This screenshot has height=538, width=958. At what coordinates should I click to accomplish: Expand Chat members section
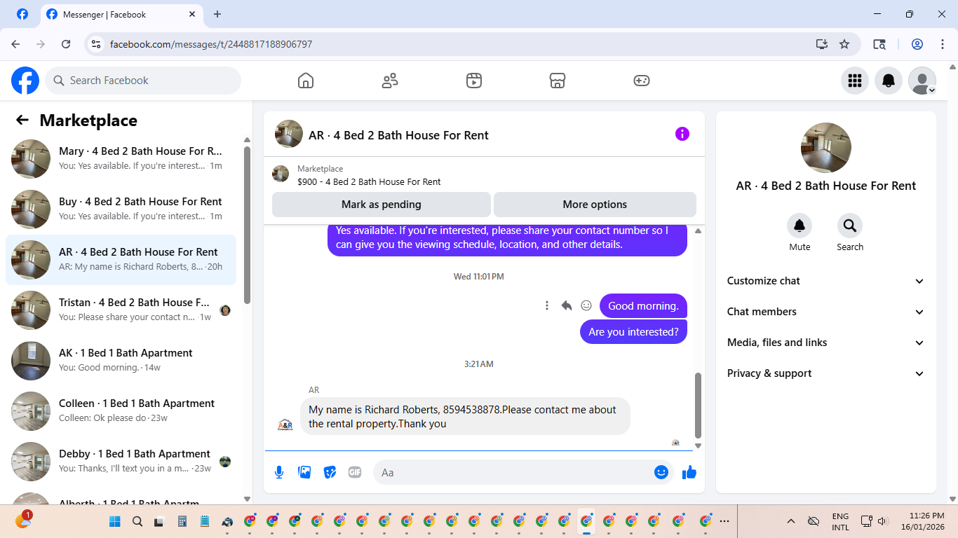826,312
